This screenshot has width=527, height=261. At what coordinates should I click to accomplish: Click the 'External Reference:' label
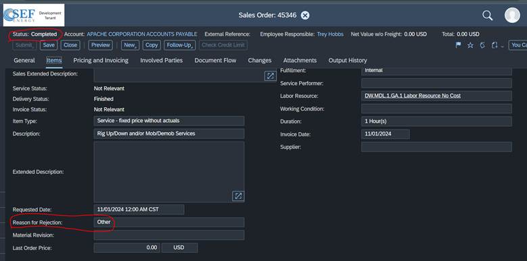tap(227, 34)
